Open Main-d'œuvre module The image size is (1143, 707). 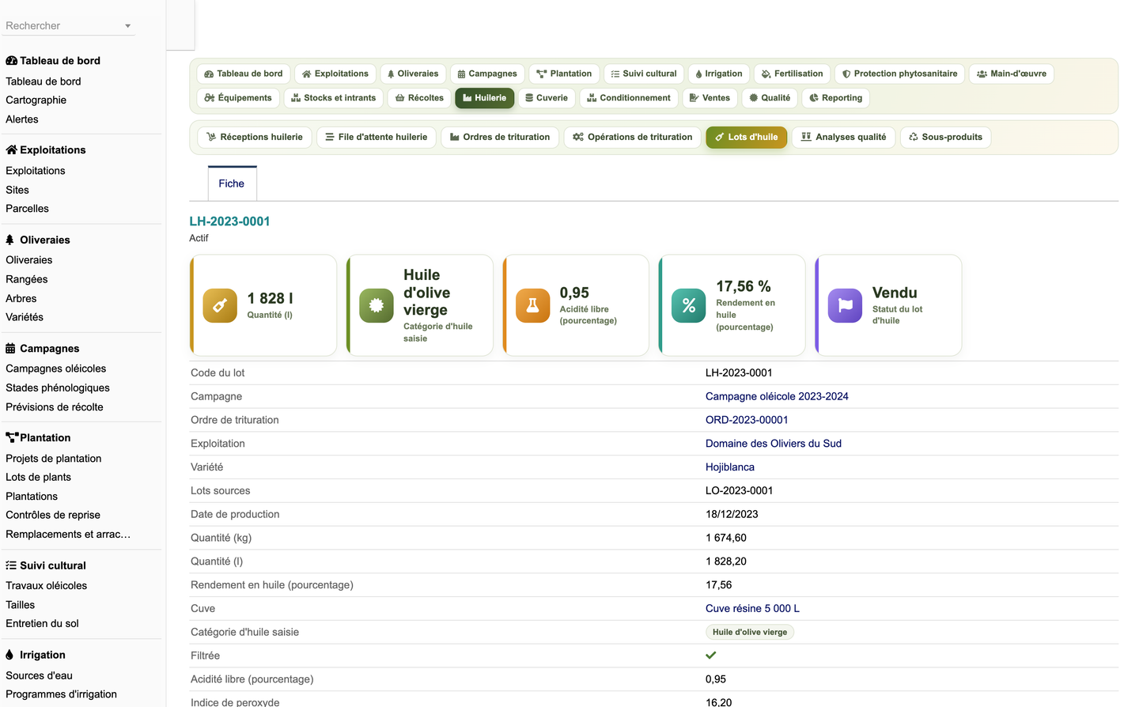pyautogui.click(x=1012, y=74)
